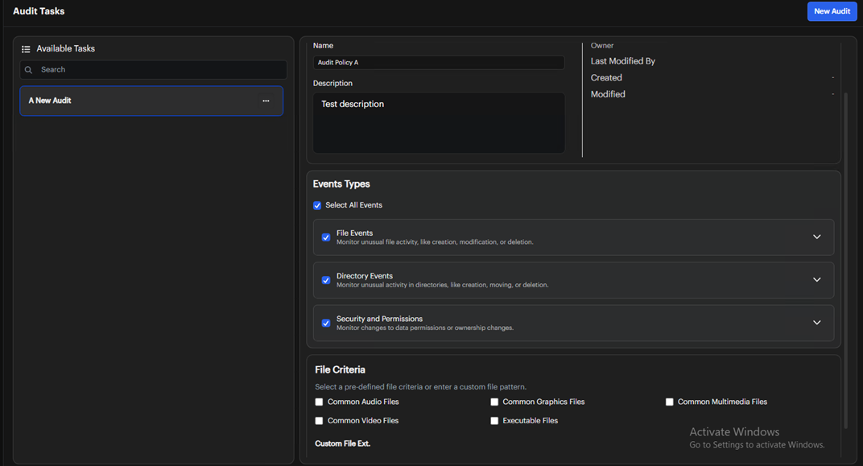This screenshot has width=863, height=466.
Task: Click the Created label
Action: click(606, 77)
